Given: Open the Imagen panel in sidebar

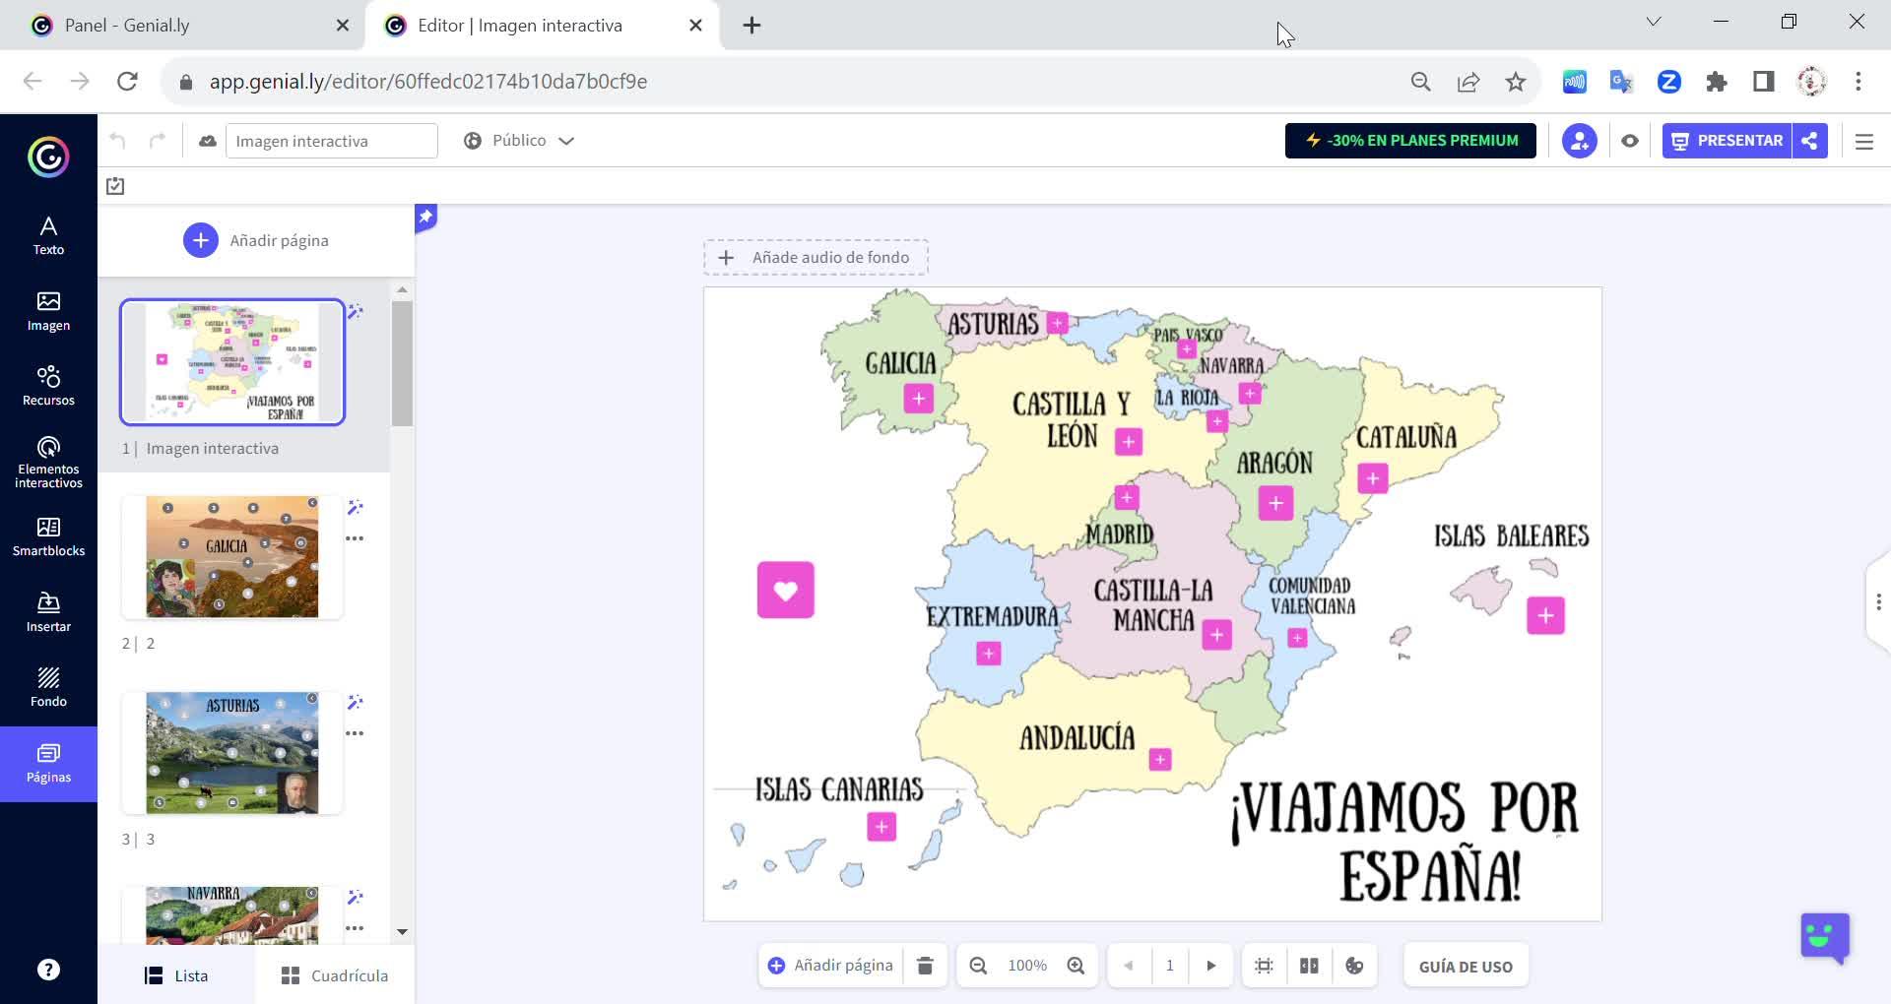Looking at the screenshot, I should [48, 311].
